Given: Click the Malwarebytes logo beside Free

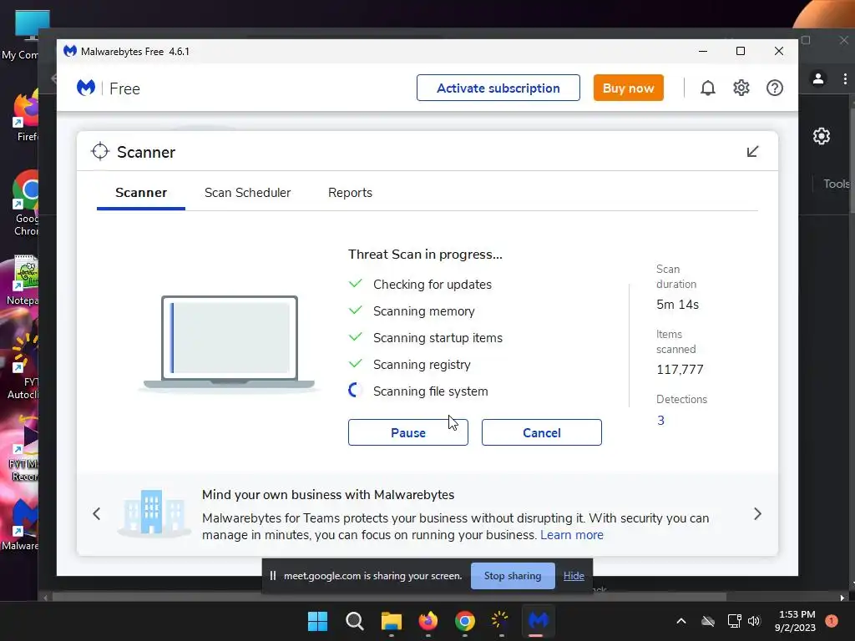Looking at the screenshot, I should click(86, 88).
